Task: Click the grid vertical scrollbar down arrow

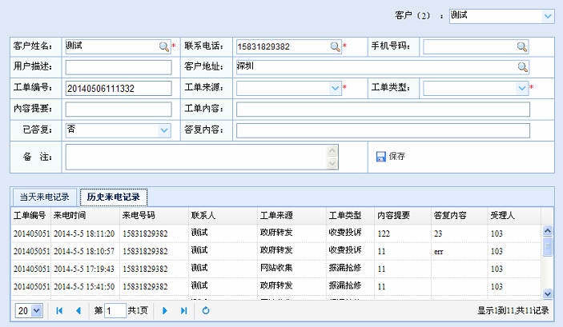Action: tap(548, 293)
